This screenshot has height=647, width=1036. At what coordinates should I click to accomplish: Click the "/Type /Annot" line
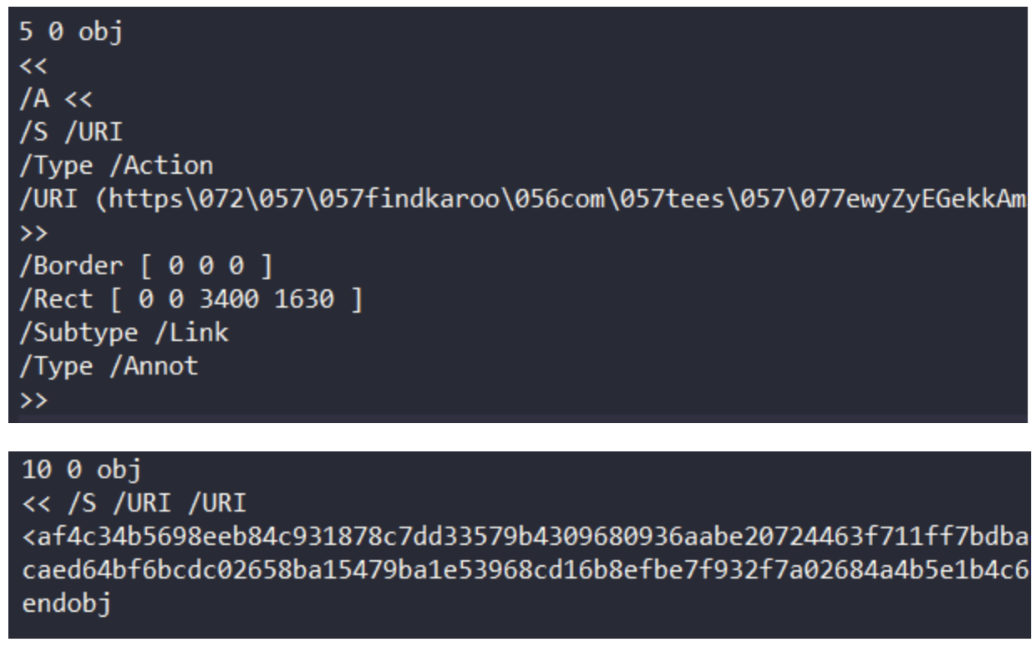pyautogui.click(x=109, y=365)
